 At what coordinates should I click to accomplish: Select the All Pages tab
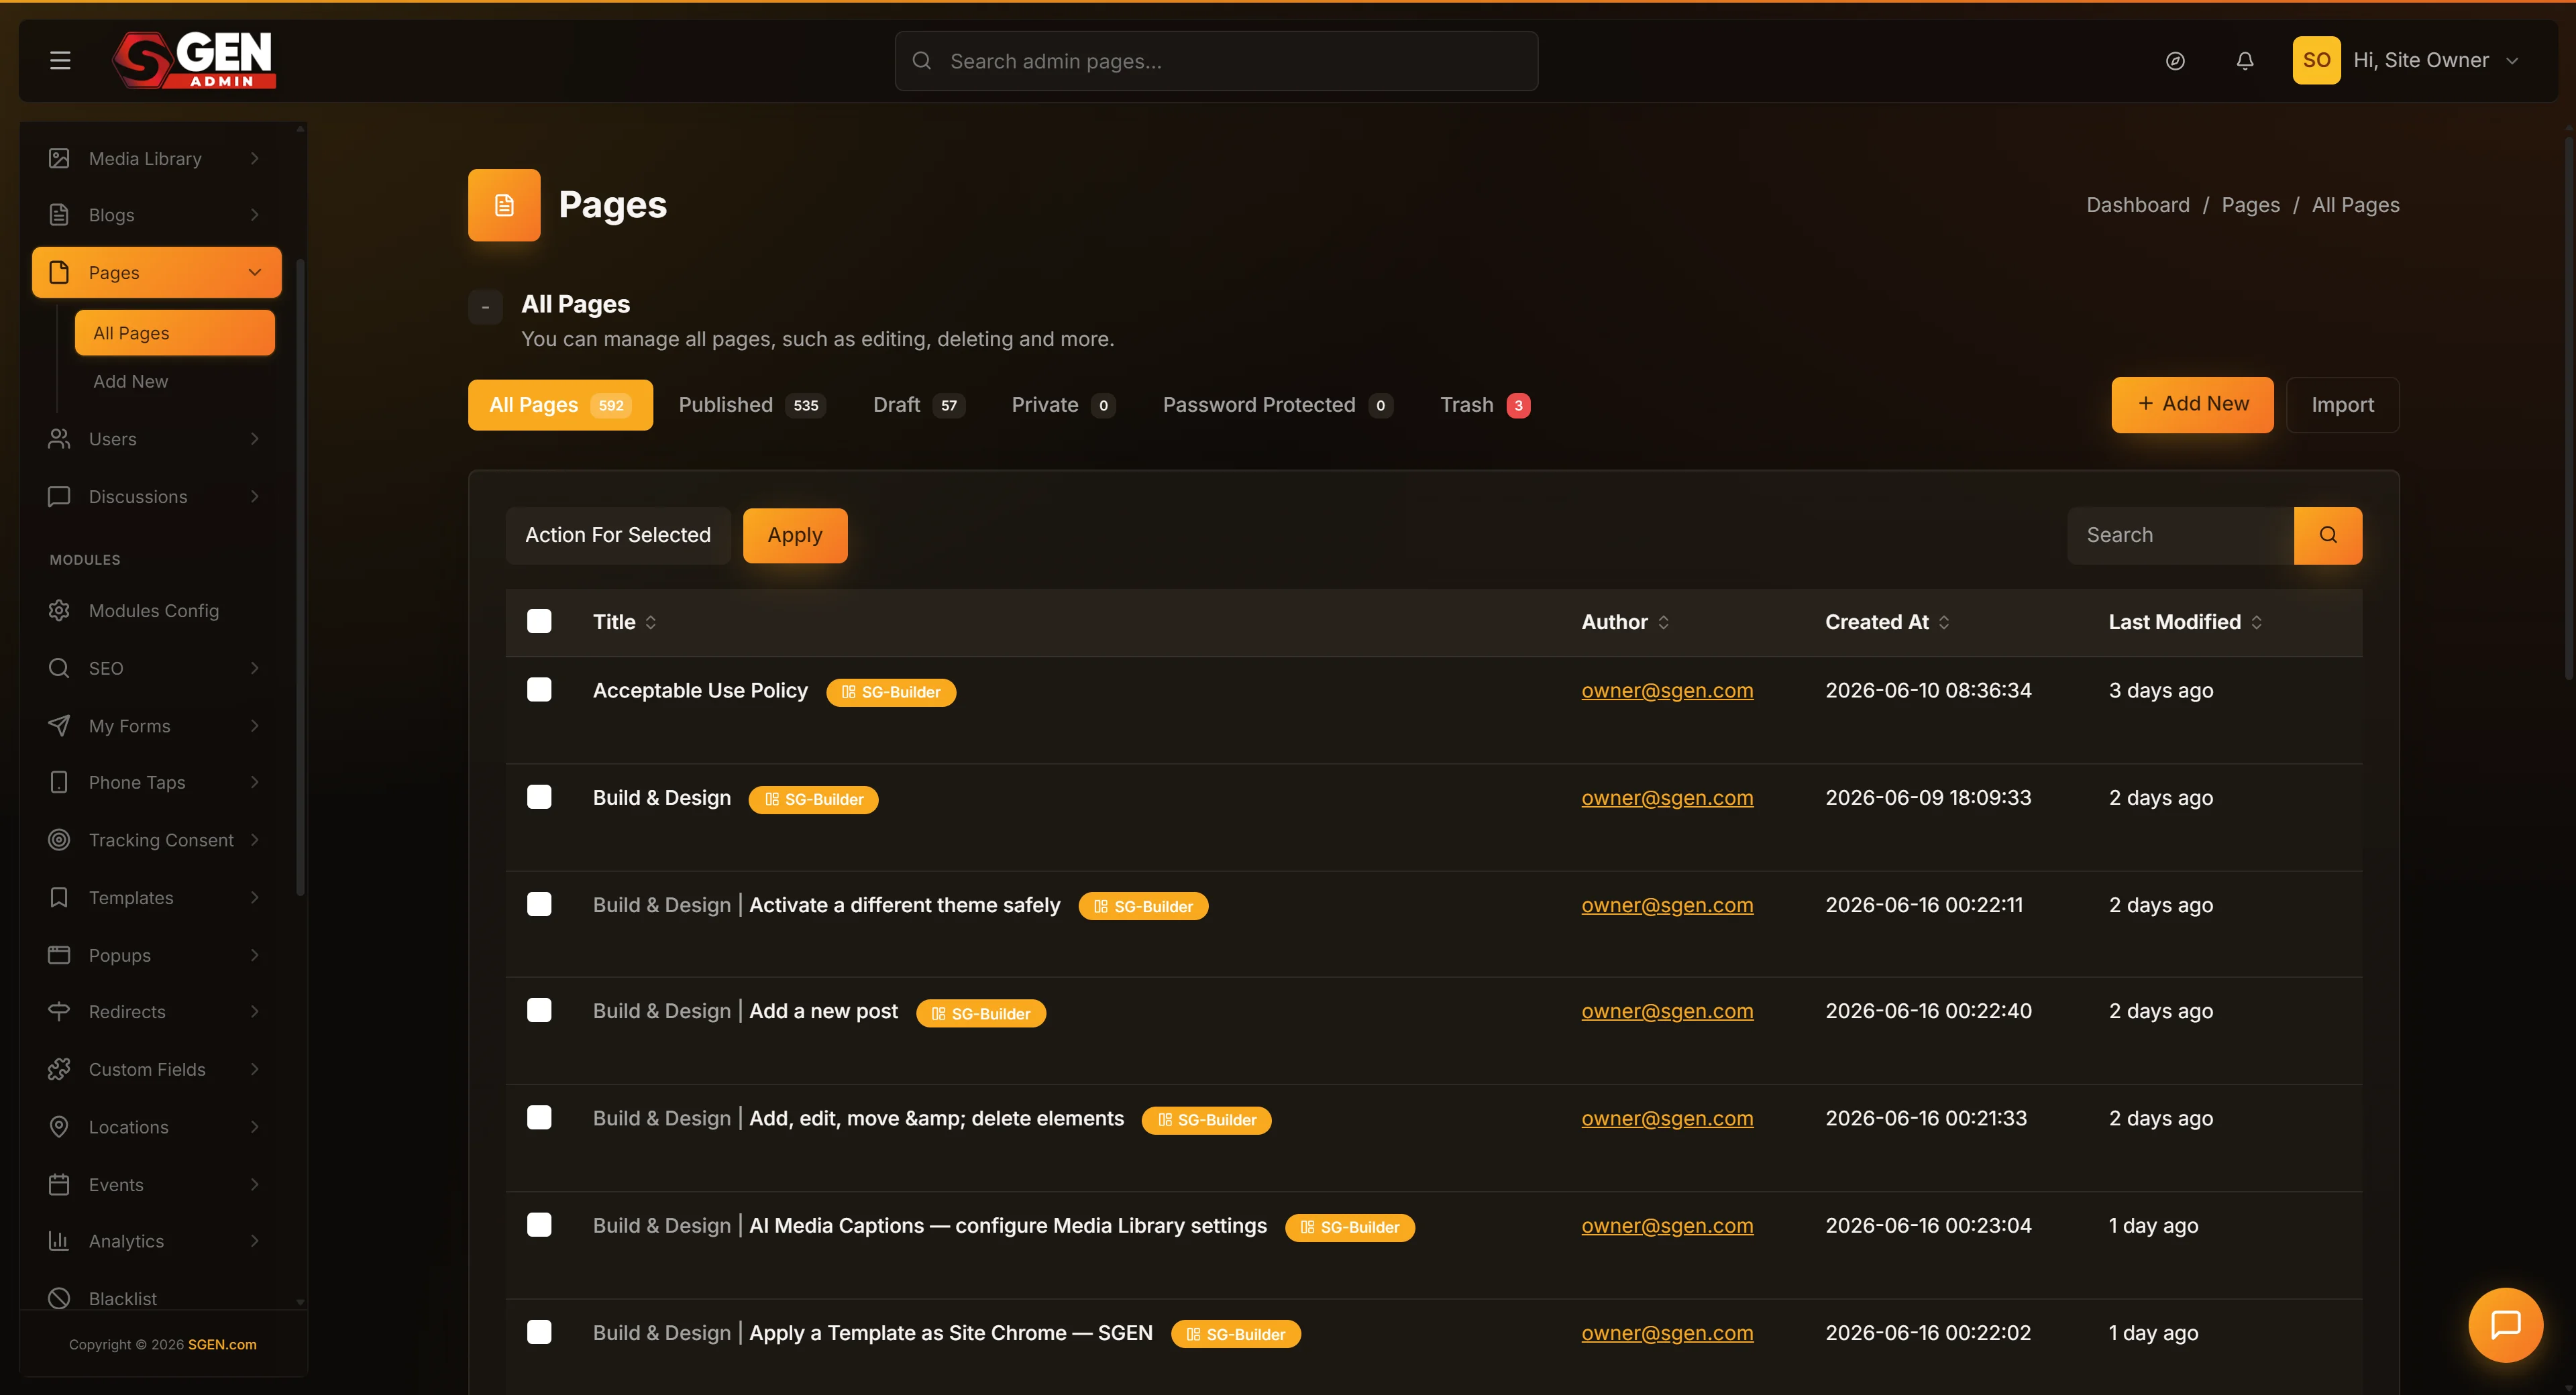click(560, 405)
